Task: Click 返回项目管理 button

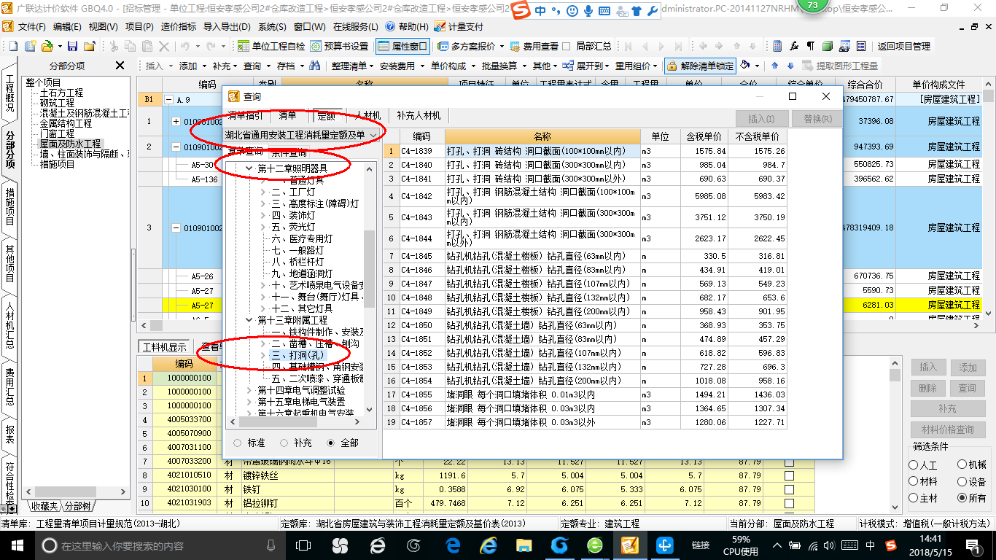Action: point(903,46)
